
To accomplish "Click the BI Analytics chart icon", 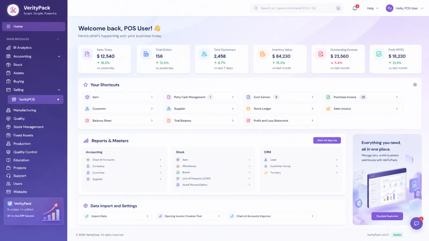I will (x=8, y=48).
